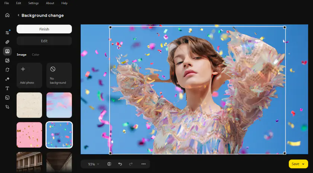
Task: Choose the building facade background thumbnail
Action: [x=29, y=162]
